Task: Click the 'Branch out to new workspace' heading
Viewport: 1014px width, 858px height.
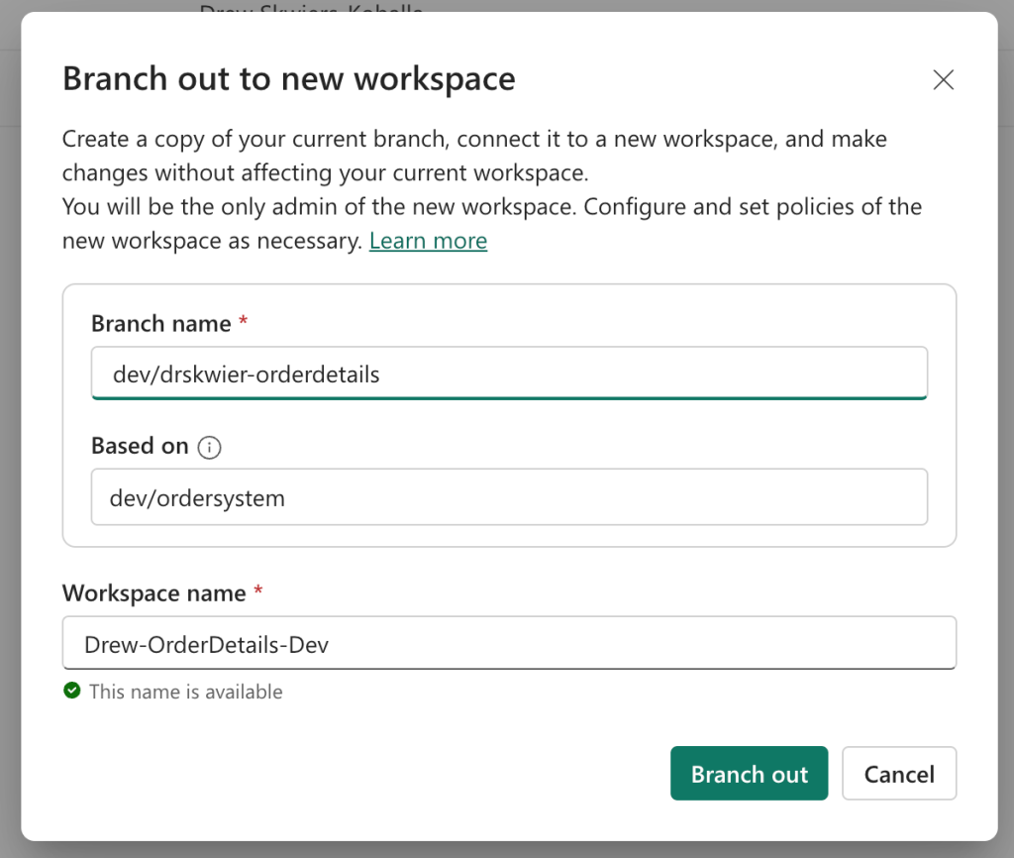Action: click(289, 79)
